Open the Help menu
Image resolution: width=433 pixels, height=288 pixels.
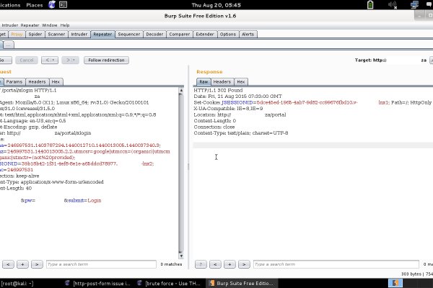(x=65, y=24)
